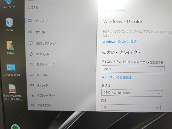Click the Multitasking icon in sidebar
The image size is (172, 129).
(x=33, y=105)
